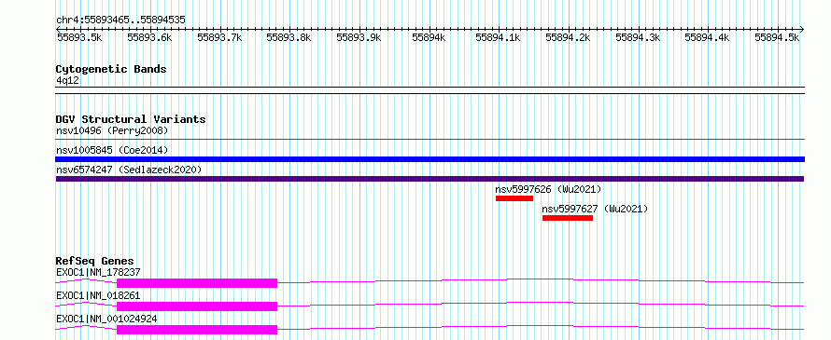Open the nsv1005845 (Coe2014) variant label

coord(112,150)
